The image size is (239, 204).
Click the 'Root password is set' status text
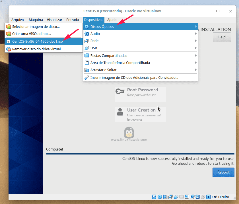coord(141,95)
